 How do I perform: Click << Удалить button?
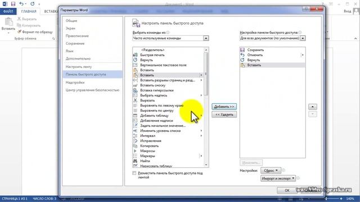coord(224,114)
